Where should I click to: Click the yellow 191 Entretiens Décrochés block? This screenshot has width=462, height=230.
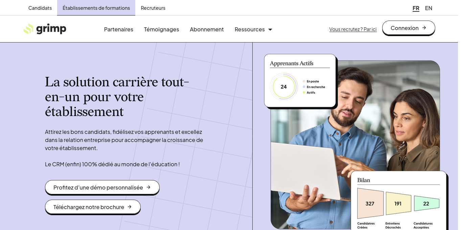tap(398, 204)
